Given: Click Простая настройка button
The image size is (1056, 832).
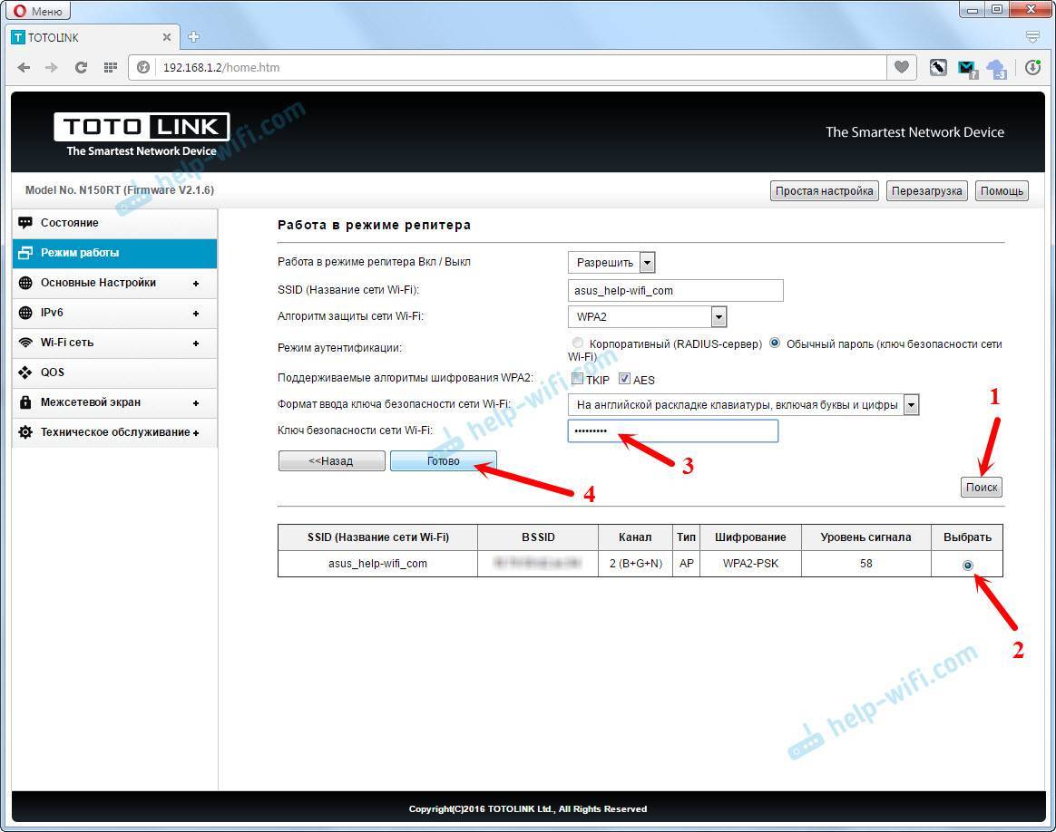Looking at the screenshot, I should [x=824, y=191].
